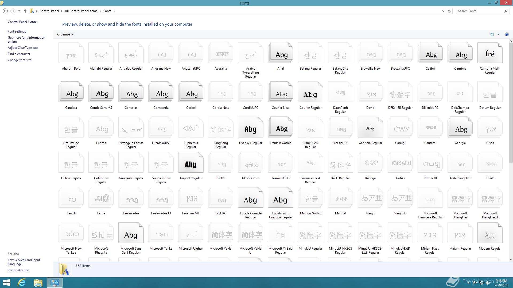Select the Gabriola Regular font
Screen dimensions: 513x288
(370, 127)
